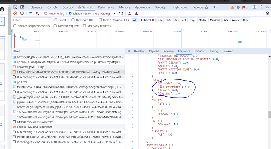Image resolution: width=271 pixels, height=149 pixels.
Task: Select the pp.html request
Action: pos(68,82)
